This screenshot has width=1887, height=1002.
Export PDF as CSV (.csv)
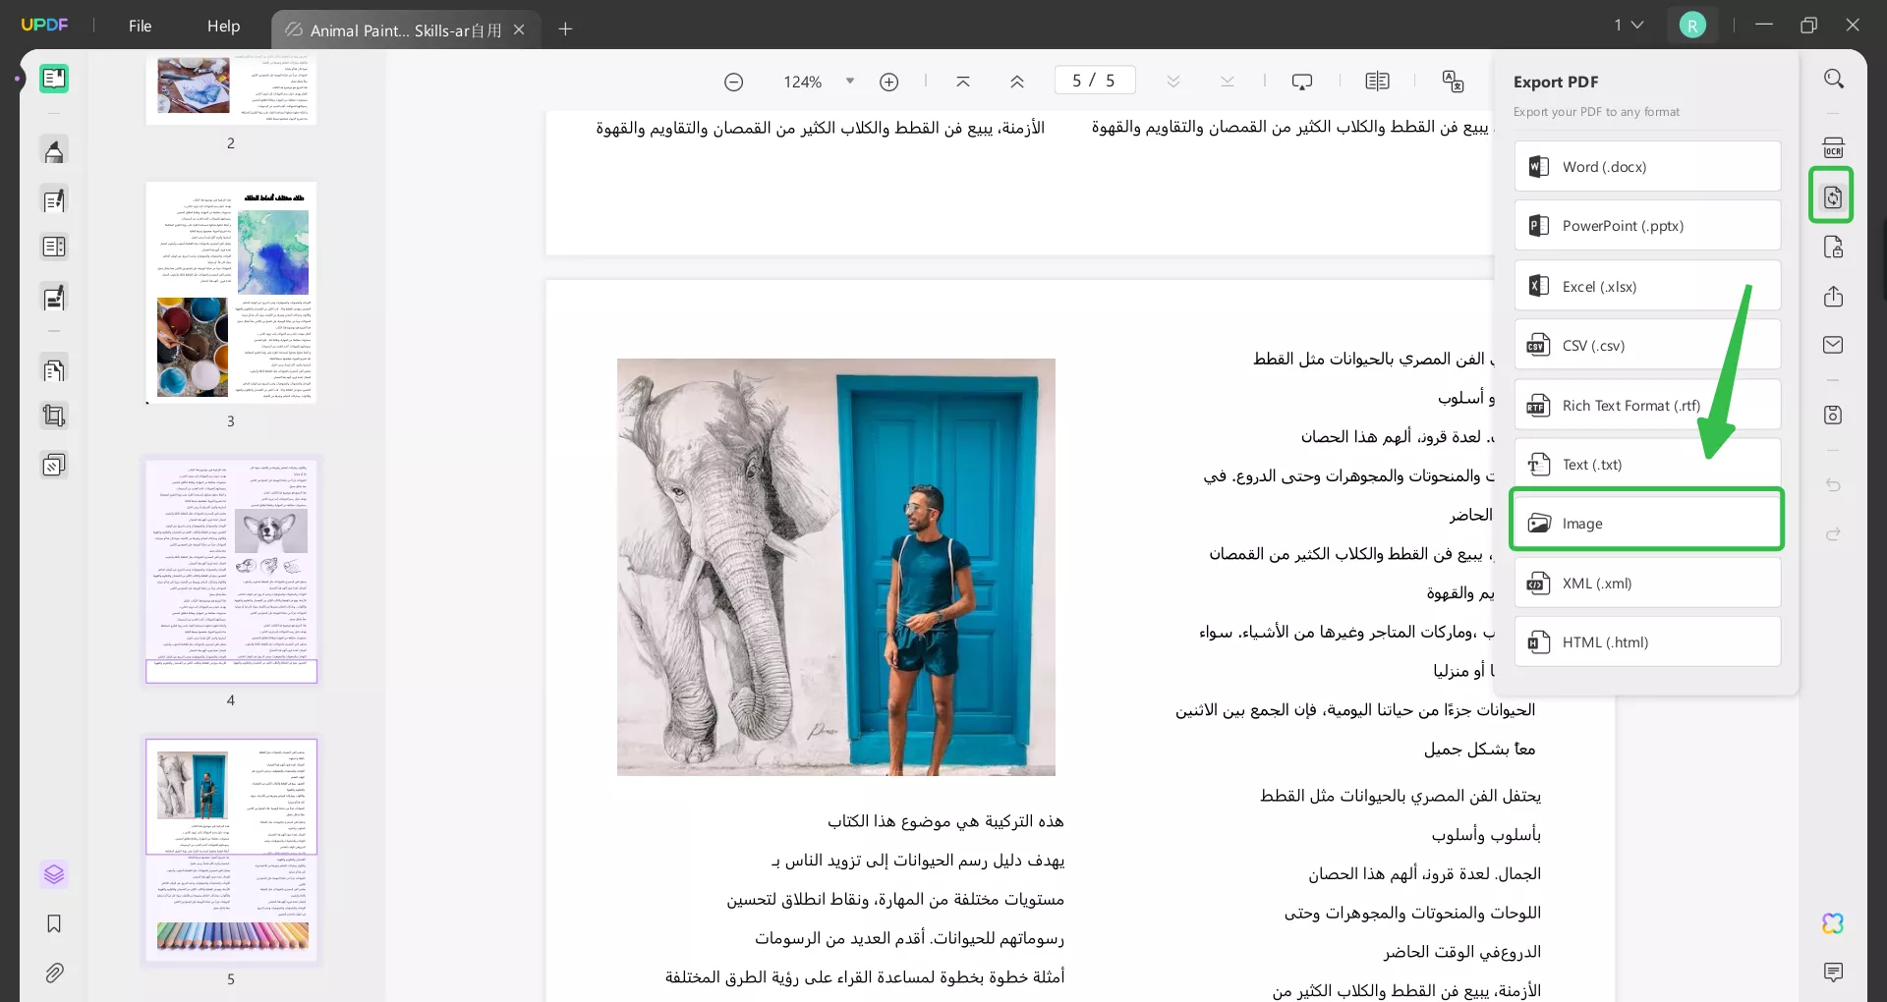[1647, 346]
